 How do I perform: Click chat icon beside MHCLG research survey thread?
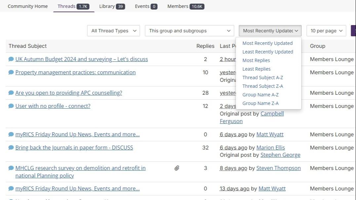pos(11,168)
